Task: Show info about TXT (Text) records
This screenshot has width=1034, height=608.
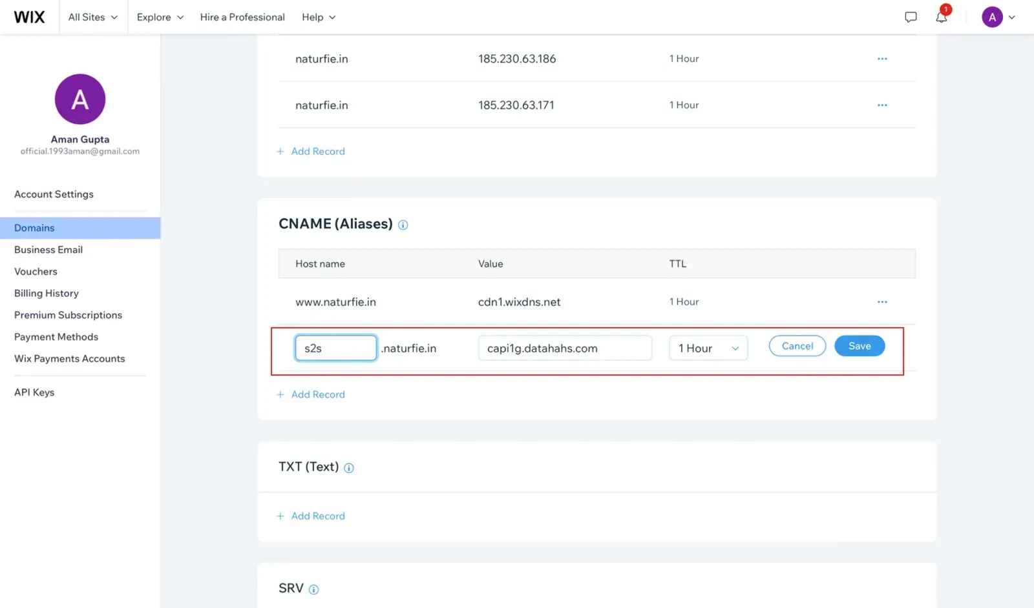Action: pyautogui.click(x=348, y=468)
